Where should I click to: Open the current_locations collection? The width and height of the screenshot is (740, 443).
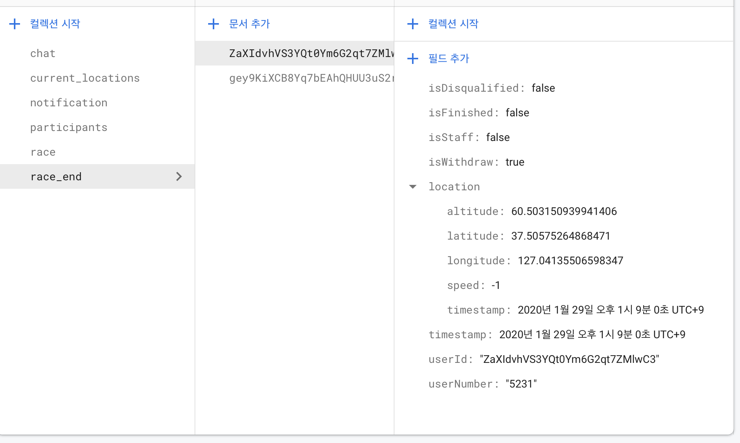tap(85, 78)
